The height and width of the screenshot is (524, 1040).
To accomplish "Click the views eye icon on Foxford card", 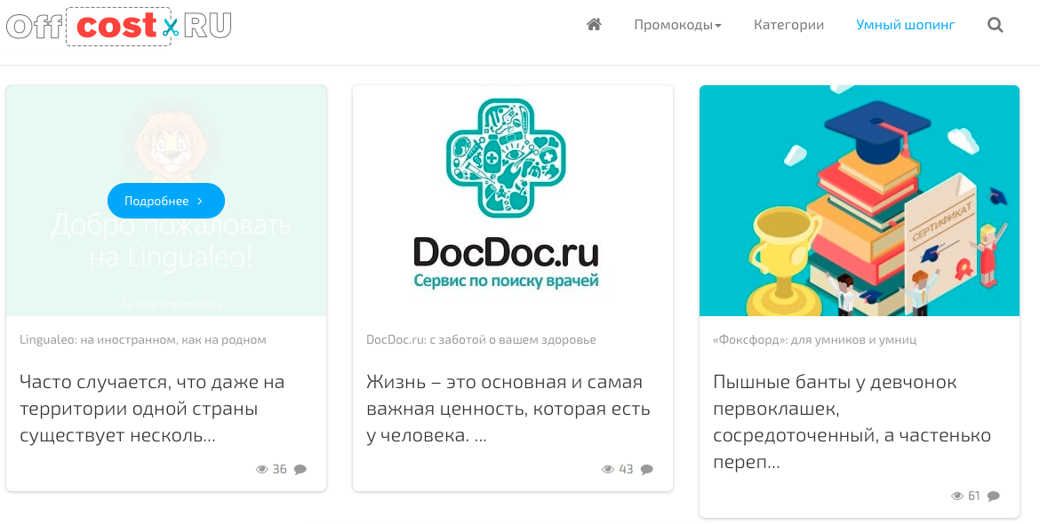I will pyautogui.click(x=957, y=496).
